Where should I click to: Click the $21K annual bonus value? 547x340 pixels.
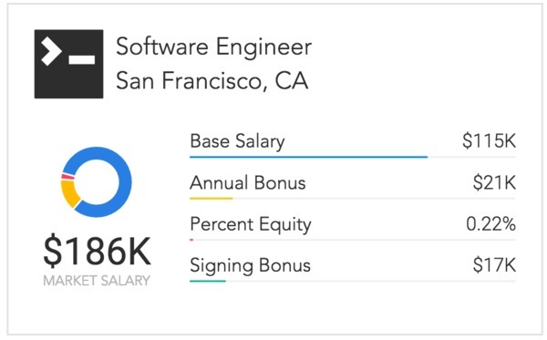point(494,182)
